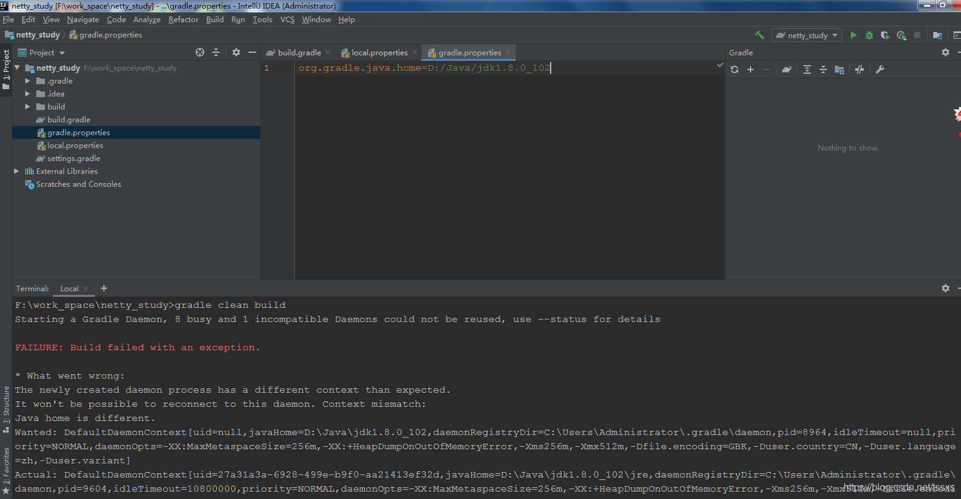Select local.properties in project tree
Image resolution: width=961 pixels, height=499 pixels.
coord(75,145)
